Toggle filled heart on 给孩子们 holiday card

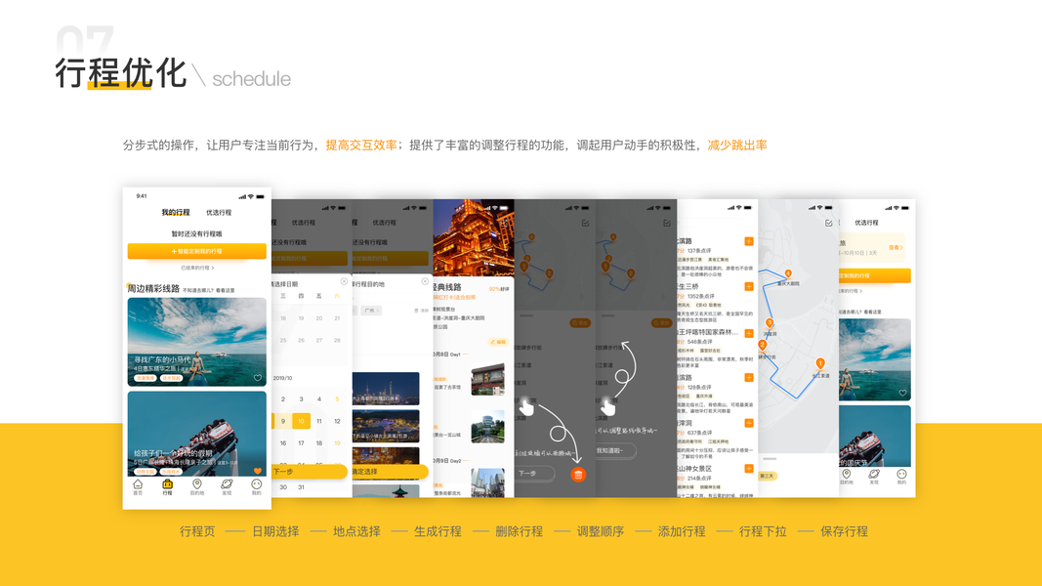(257, 471)
